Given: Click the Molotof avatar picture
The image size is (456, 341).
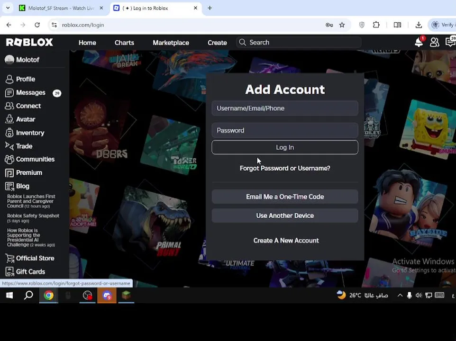Looking at the screenshot, I should 9,60.
